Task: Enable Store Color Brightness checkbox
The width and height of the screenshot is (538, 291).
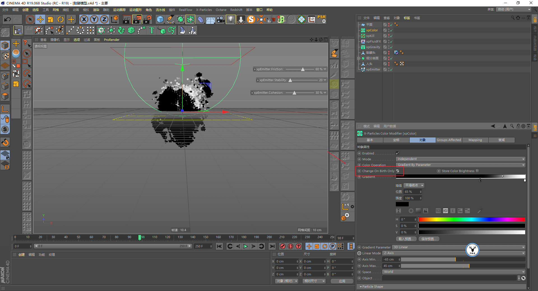Action: pyautogui.click(x=477, y=171)
